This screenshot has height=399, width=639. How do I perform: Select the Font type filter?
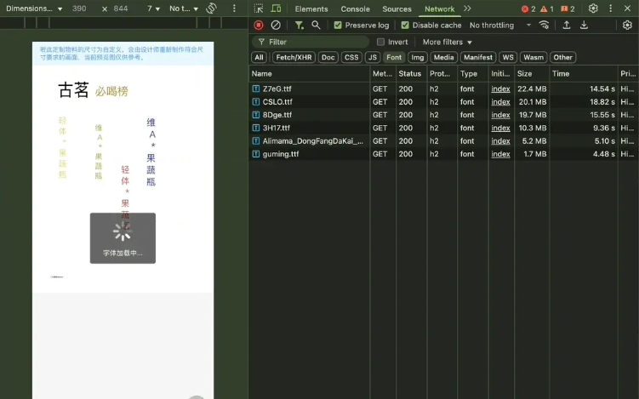tap(394, 58)
